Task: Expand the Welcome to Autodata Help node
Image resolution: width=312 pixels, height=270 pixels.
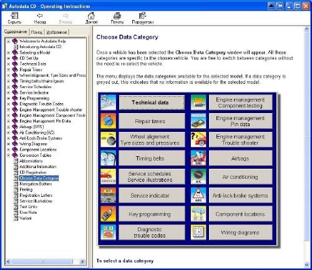Action: click(x=8, y=41)
